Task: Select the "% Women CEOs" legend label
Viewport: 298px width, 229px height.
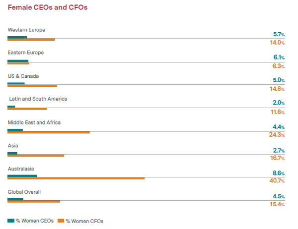Action: (x=34, y=221)
